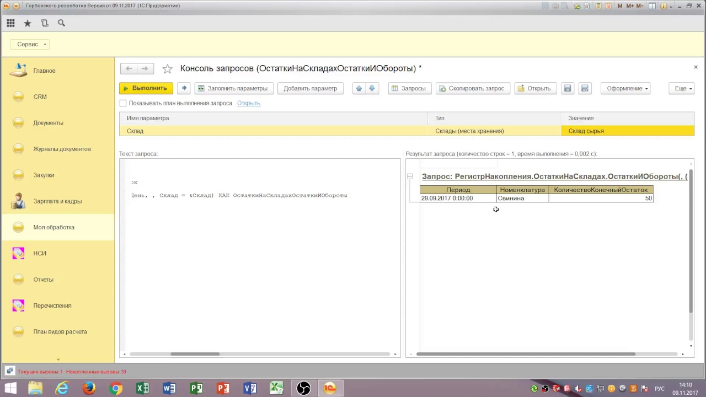Open the main menu dropdown in title bar
The height and width of the screenshot is (397, 706).
[x=15, y=6]
